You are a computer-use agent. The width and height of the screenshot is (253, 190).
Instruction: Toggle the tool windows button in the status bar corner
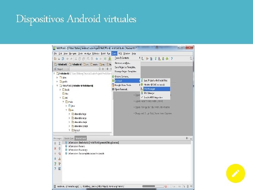pos(54,186)
